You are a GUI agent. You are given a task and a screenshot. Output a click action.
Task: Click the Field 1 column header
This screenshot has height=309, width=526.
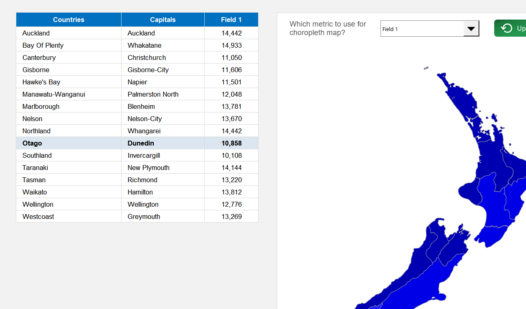click(x=231, y=19)
